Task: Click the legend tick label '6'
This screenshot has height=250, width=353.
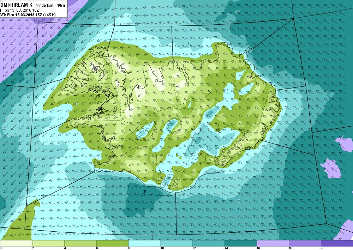Action: pos(97,248)
